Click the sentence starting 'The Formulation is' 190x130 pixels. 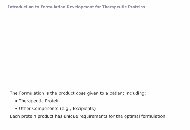(78, 93)
